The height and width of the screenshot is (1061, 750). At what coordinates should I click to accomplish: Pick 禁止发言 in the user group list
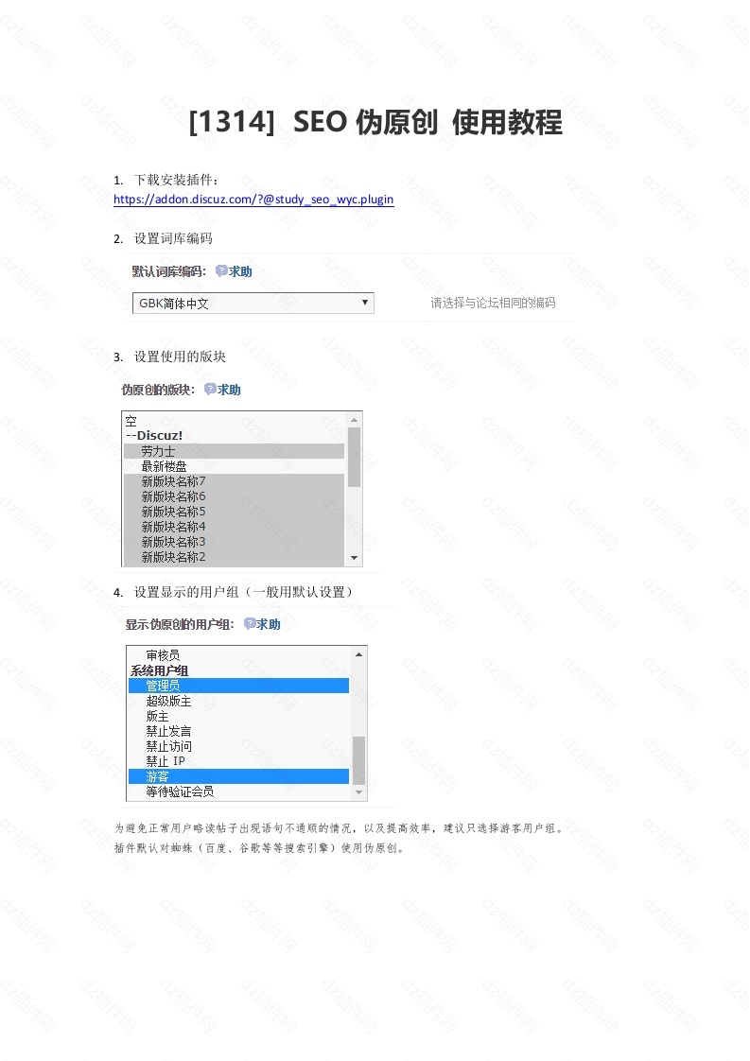[168, 731]
